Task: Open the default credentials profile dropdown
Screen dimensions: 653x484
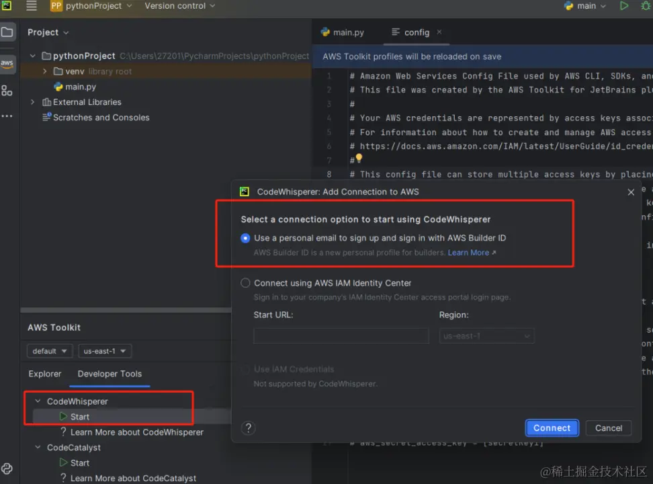Action: point(50,351)
